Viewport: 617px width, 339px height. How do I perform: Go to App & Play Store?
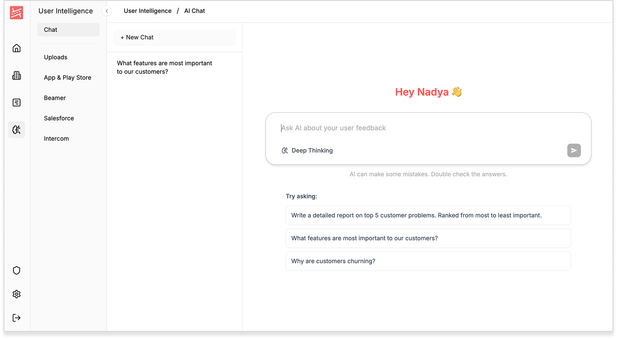[x=67, y=78]
